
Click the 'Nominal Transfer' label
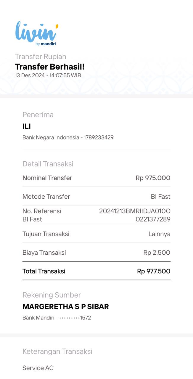coord(47,178)
